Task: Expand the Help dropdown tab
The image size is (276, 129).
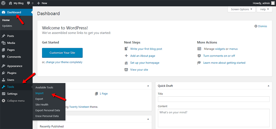Action: [264, 9]
